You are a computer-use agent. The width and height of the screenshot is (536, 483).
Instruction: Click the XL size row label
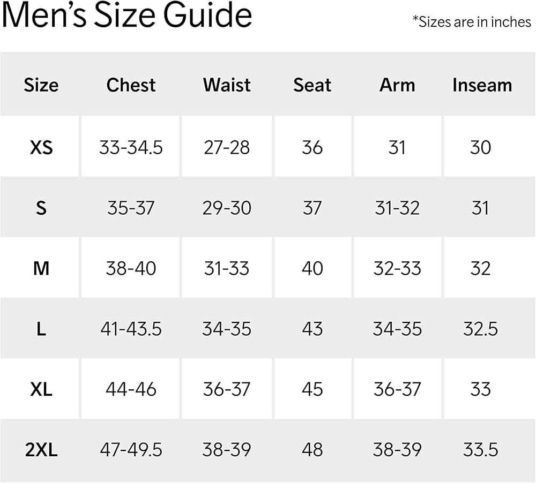[41, 389]
